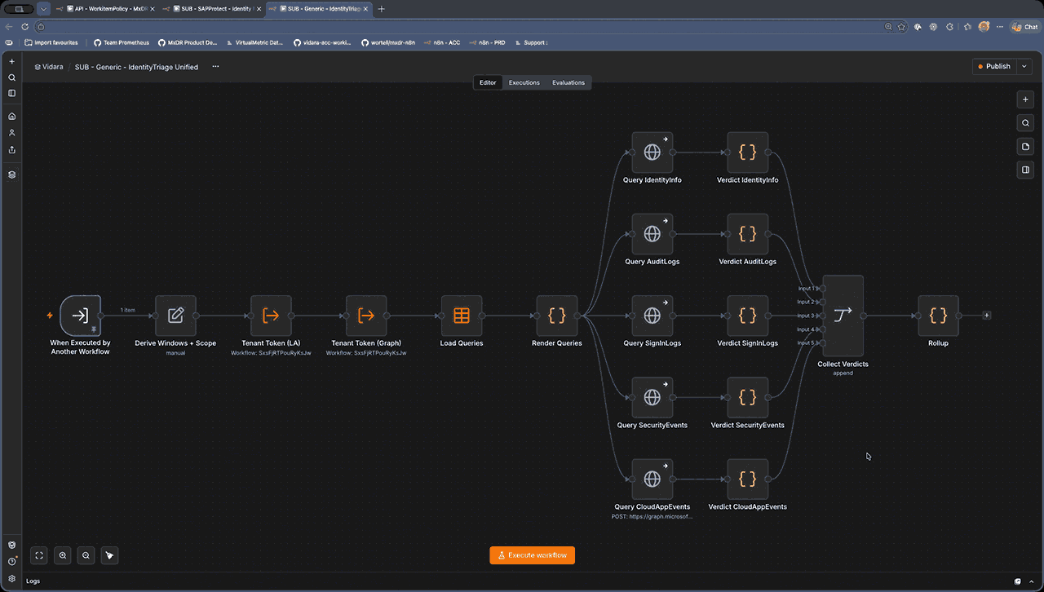This screenshot has width=1044, height=592.
Task: Add a node after Rollup via plus
Action: (986, 316)
